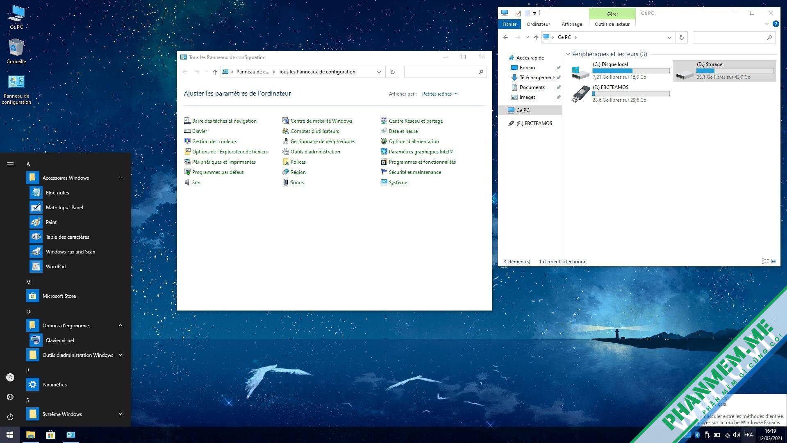Launch WordPad from Start menu

[55, 266]
